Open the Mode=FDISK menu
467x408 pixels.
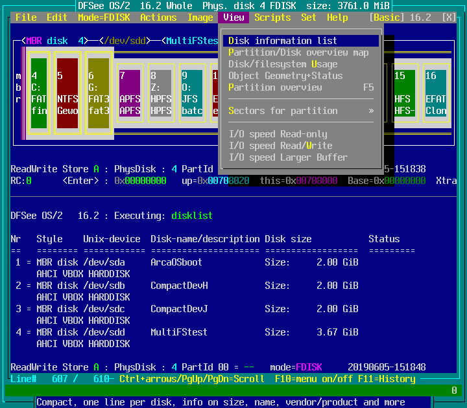(104, 17)
